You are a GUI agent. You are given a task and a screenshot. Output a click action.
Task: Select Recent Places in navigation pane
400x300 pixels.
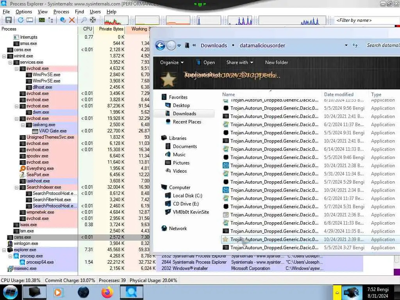[187, 122]
